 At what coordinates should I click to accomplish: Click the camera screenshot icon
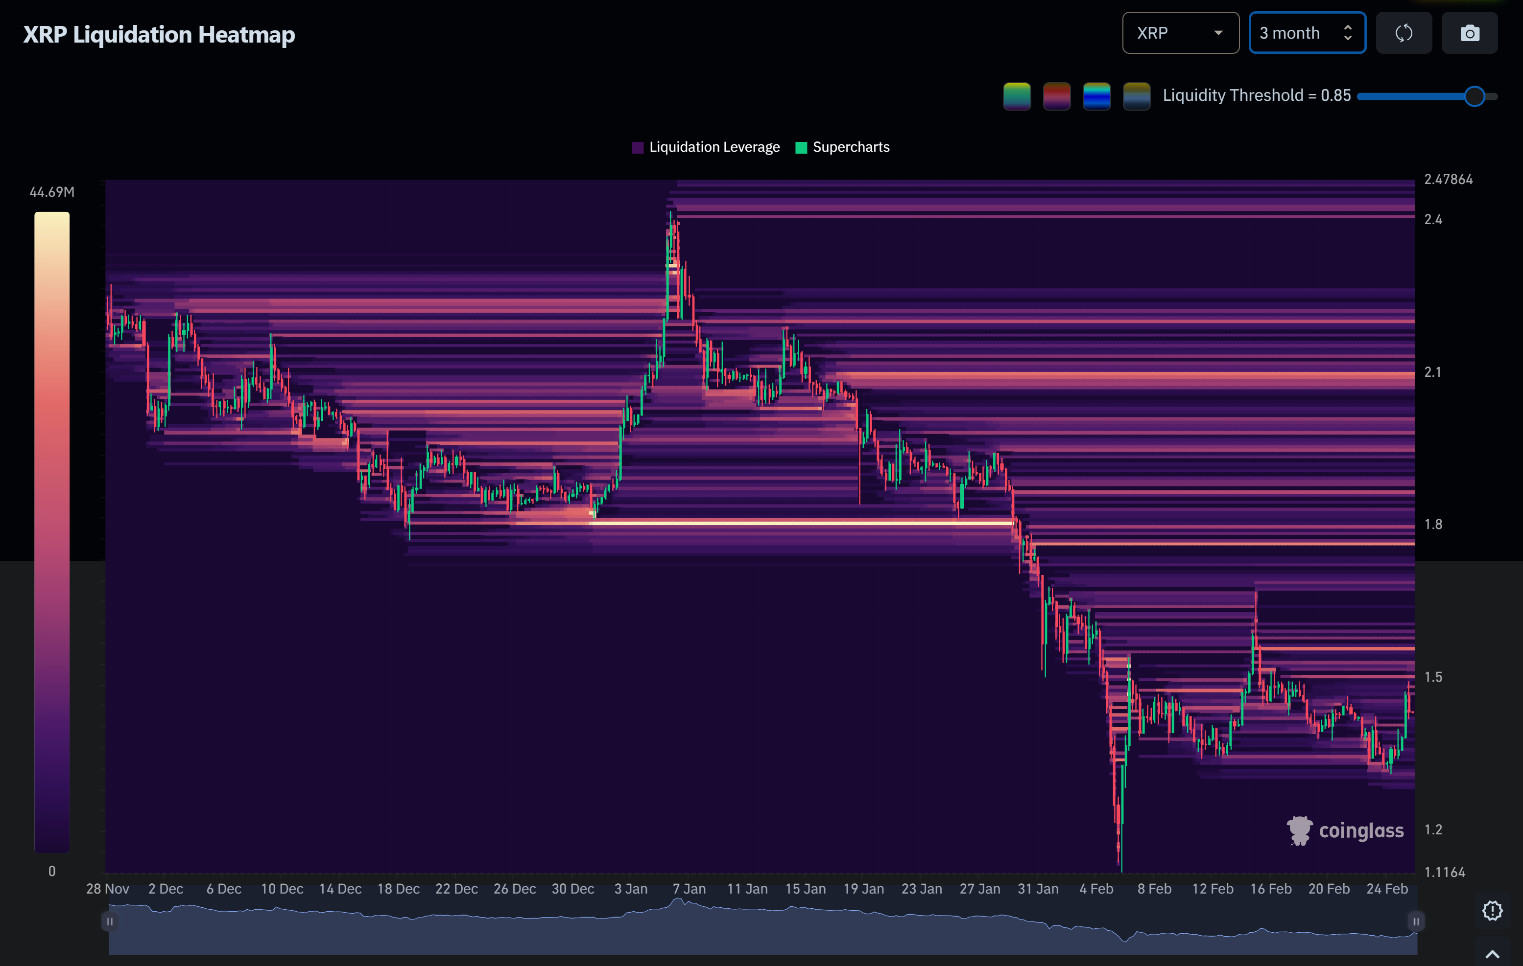click(1469, 33)
